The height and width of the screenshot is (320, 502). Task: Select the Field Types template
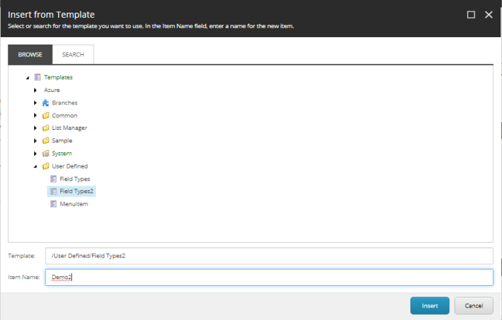[x=74, y=178]
